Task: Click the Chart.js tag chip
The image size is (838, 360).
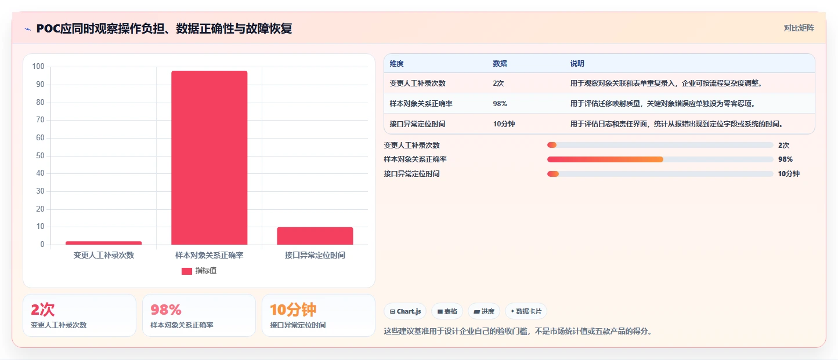Action: pyautogui.click(x=405, y=311)
